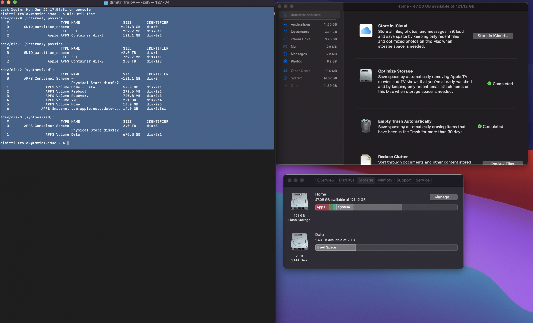Screen dimensions: 533x323
Task: Click the red Apps storage segment
Action: coord(322,207)
